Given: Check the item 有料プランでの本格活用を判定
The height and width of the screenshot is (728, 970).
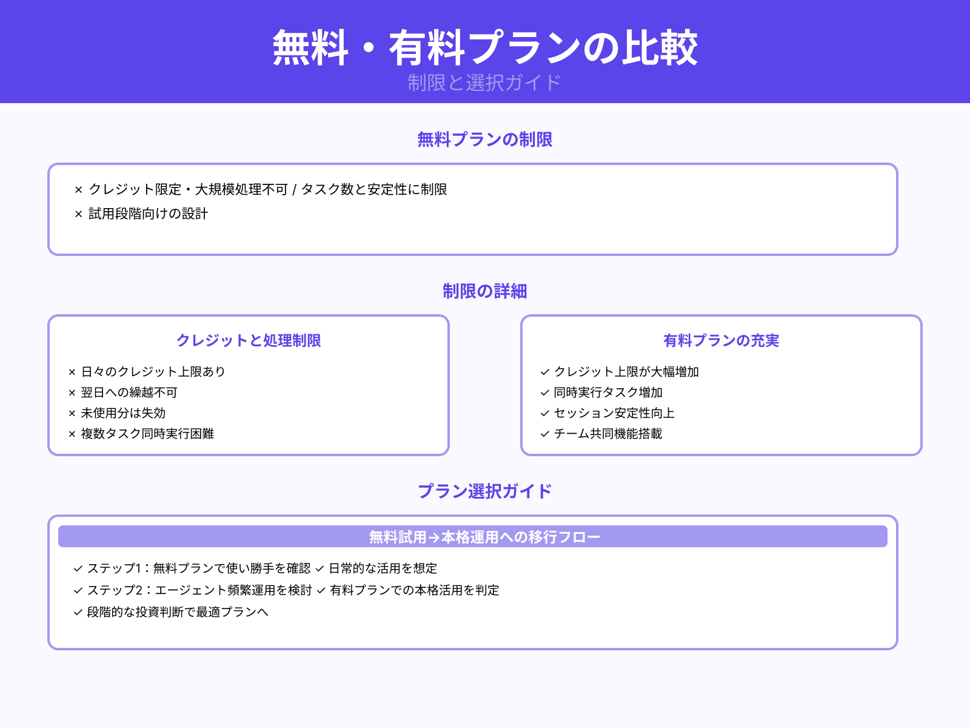Looking at the screenshot, I should 415,590.
